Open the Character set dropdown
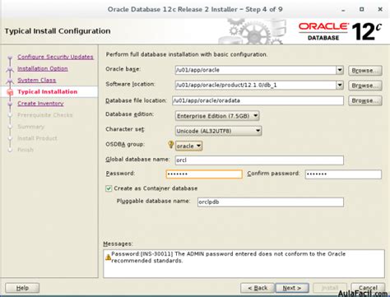The height and width of the screenshot is (297, 390). 218,131
